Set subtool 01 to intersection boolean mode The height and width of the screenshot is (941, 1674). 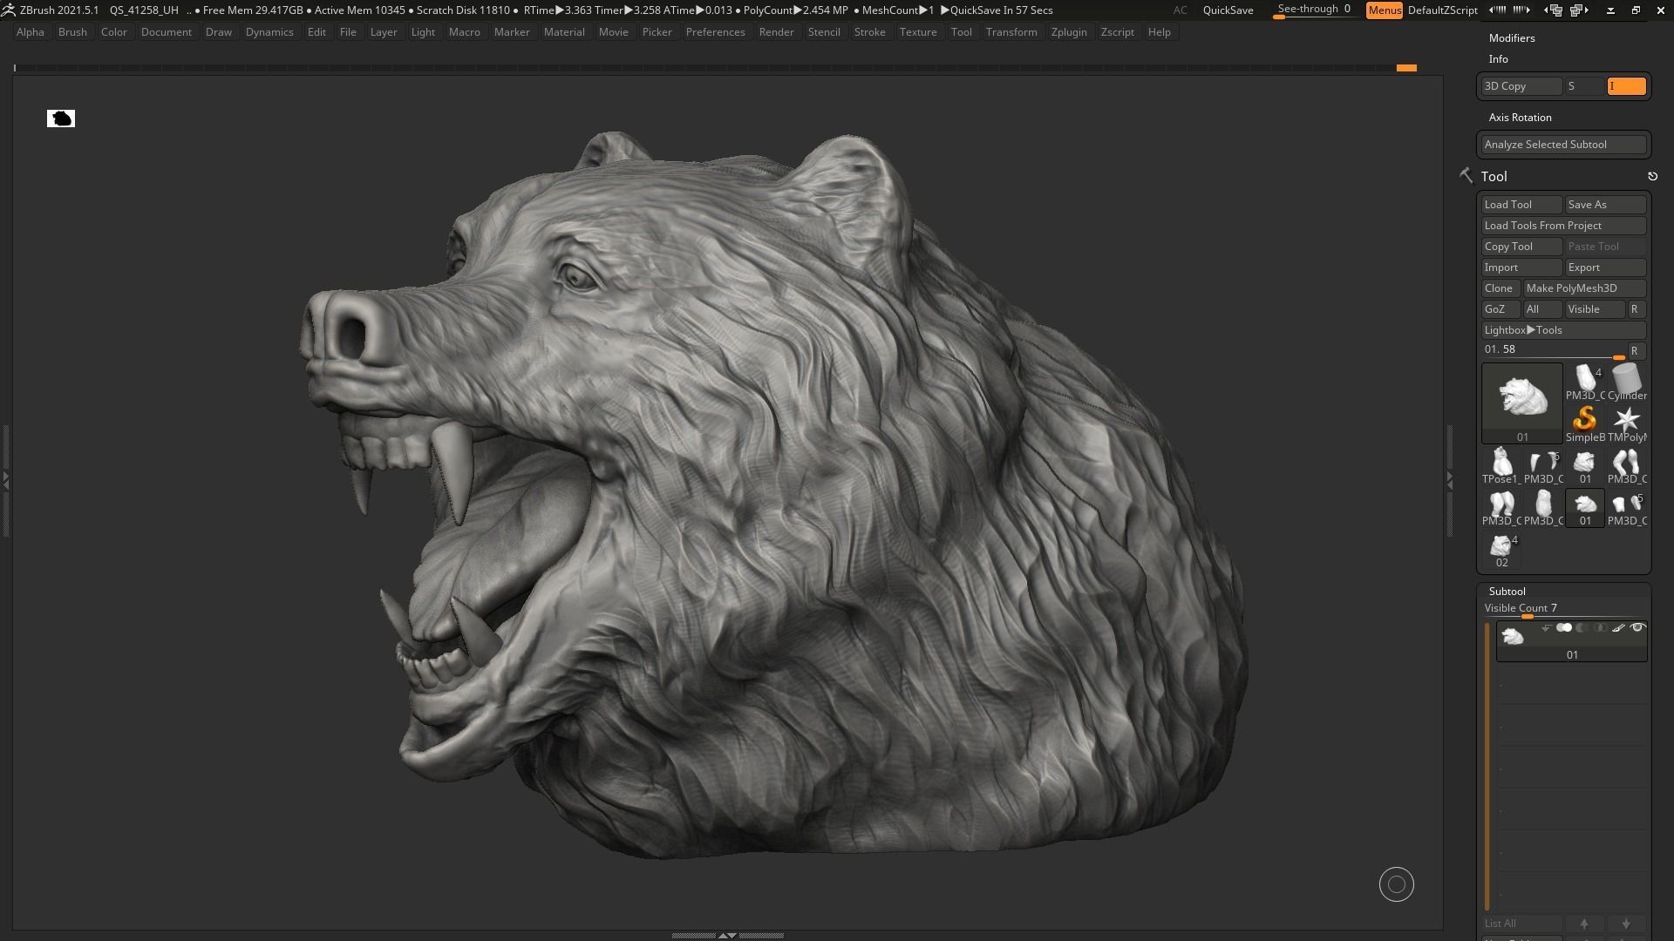1601,628
